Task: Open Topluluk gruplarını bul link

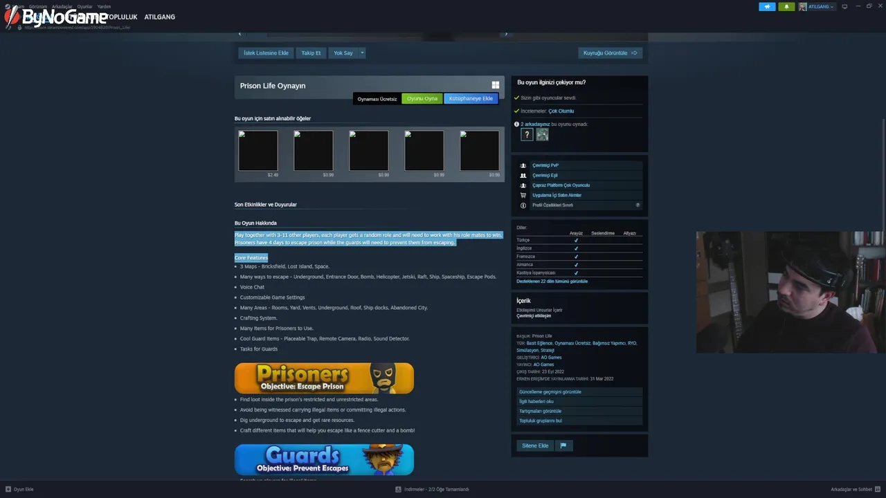Action: (579, 421)
